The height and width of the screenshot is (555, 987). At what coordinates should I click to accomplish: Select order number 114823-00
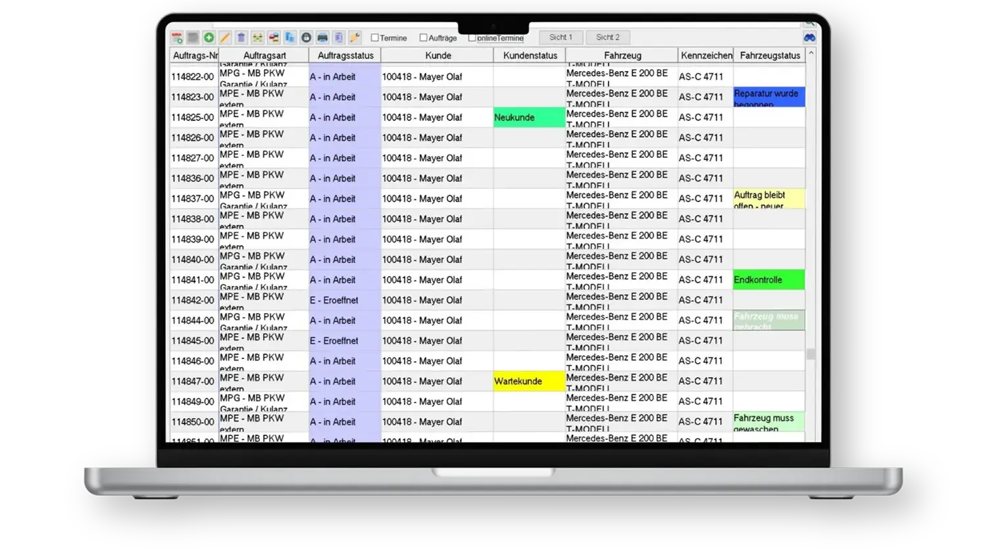(x=193, y=97)
